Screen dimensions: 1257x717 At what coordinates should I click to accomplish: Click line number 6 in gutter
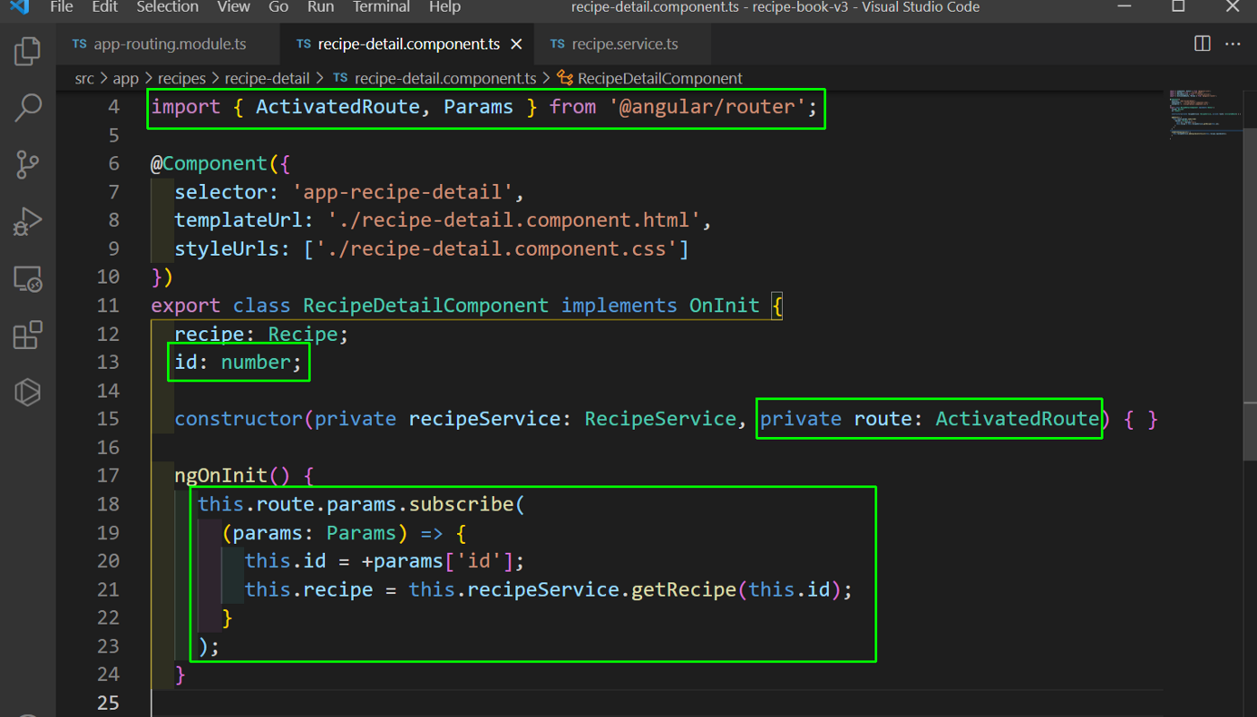(113, 163)
